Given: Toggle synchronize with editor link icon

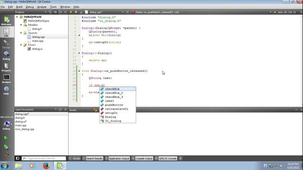Looking at the screenshot, I should [55, 12].
